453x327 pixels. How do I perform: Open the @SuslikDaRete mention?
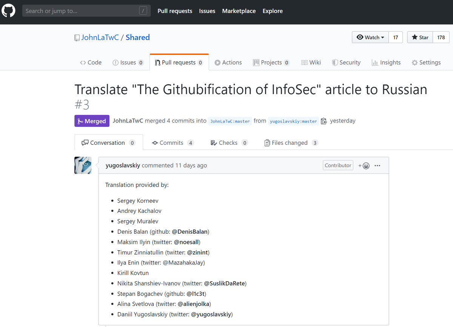(x=224, y=283)
